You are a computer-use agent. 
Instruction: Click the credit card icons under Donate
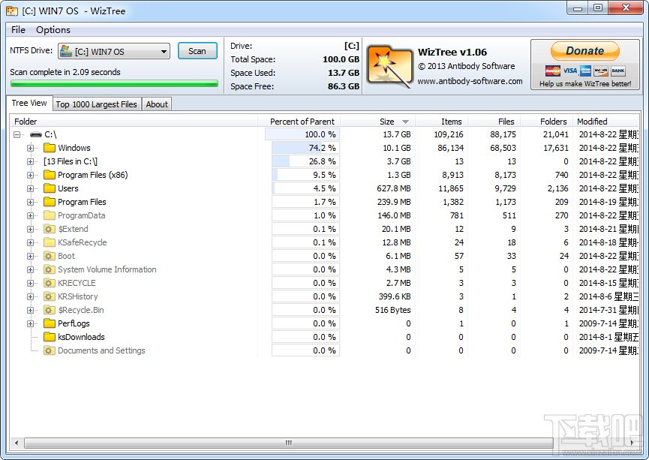coord(584,71)
